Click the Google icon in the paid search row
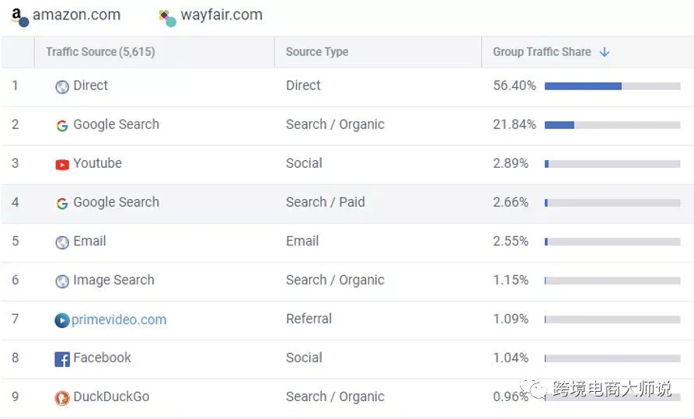The width and height of the screenshot is (694, 419). point(62,204)
